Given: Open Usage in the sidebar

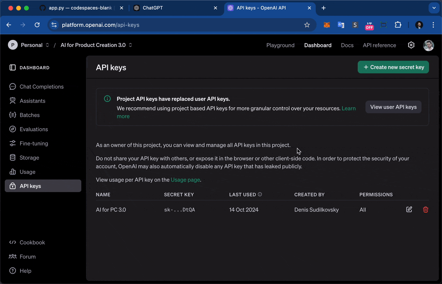Looking at the screenshot, I should [x=43, y=172].
